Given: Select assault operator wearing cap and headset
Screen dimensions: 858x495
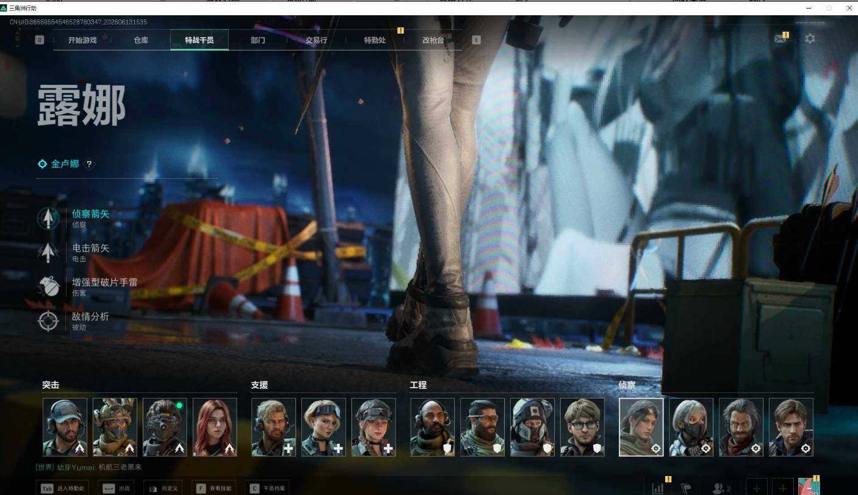Looking at the screenshot, I should coord(65,427).
